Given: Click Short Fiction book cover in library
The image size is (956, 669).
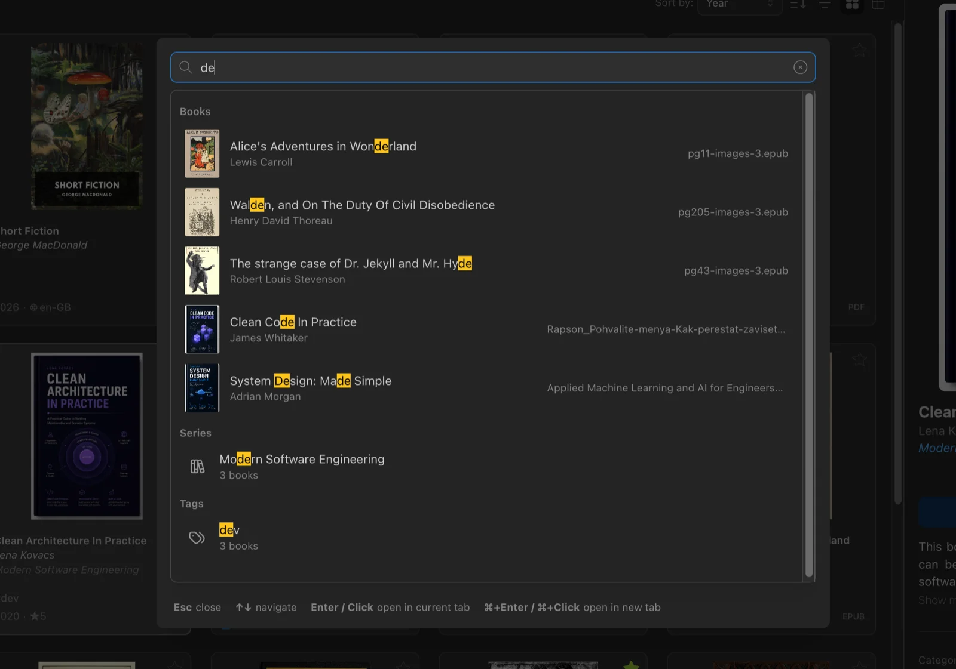Looking at the screenshot, I should (x=87, y=126).
